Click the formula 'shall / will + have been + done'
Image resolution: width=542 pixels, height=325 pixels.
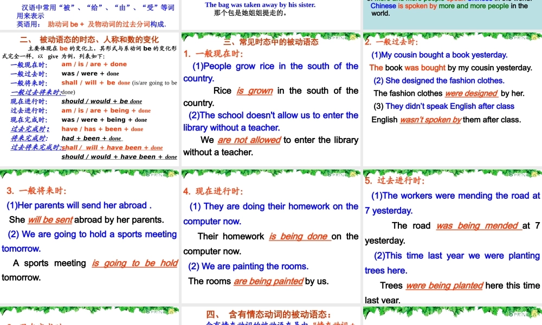112,147
